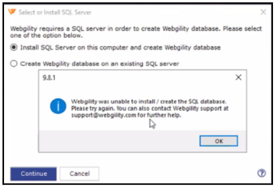Click the Continue button
This screenshot has height=187, width=275.
click(x=34, y=173)
